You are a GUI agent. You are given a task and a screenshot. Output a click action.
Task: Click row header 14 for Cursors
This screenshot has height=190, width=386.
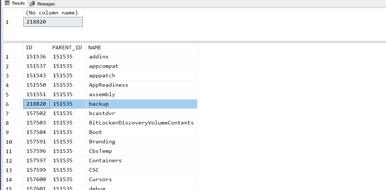[9, 180]
